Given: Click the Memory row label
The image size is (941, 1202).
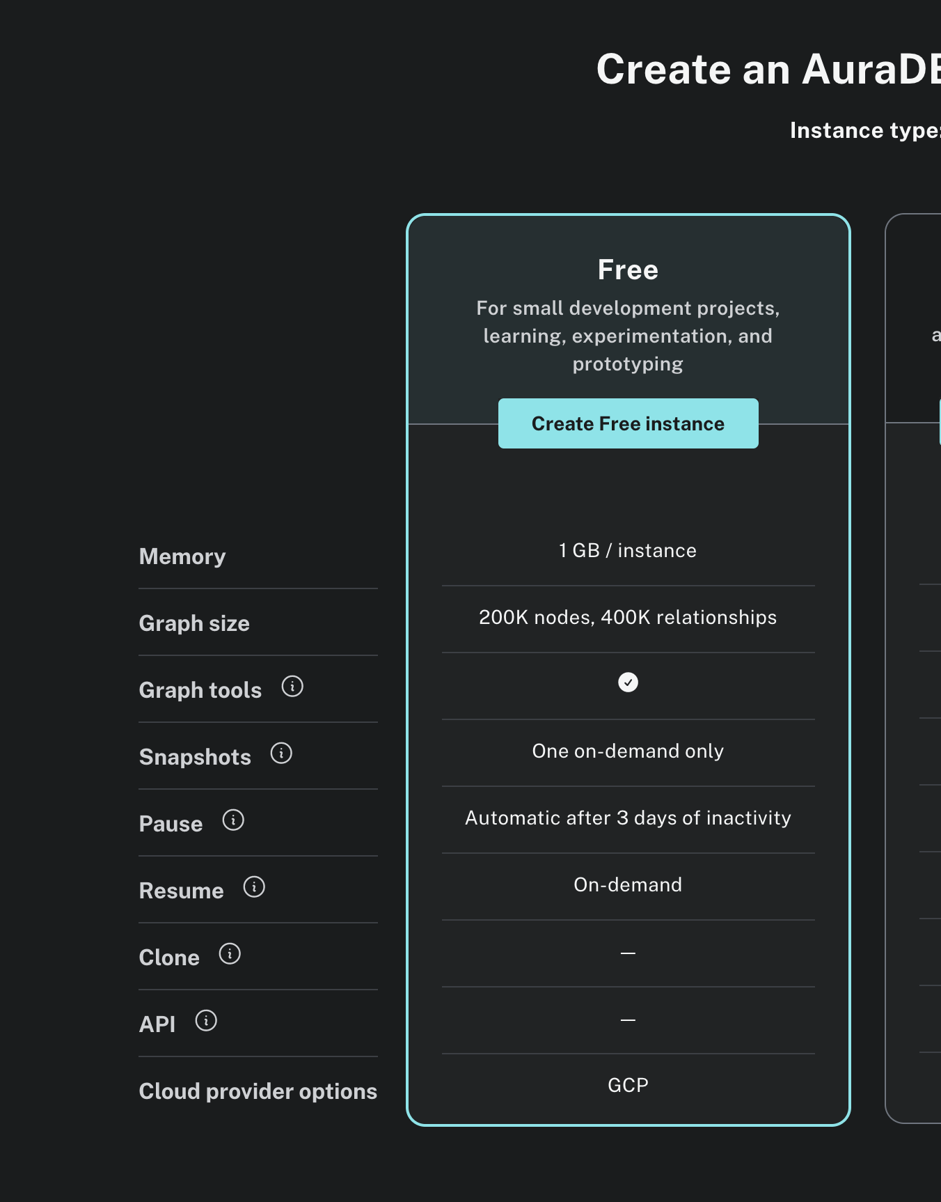Looking at the screenshot, I should click(182, 556).
